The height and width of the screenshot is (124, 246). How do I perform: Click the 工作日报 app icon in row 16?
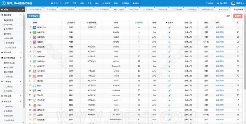(x=34, y=100)
